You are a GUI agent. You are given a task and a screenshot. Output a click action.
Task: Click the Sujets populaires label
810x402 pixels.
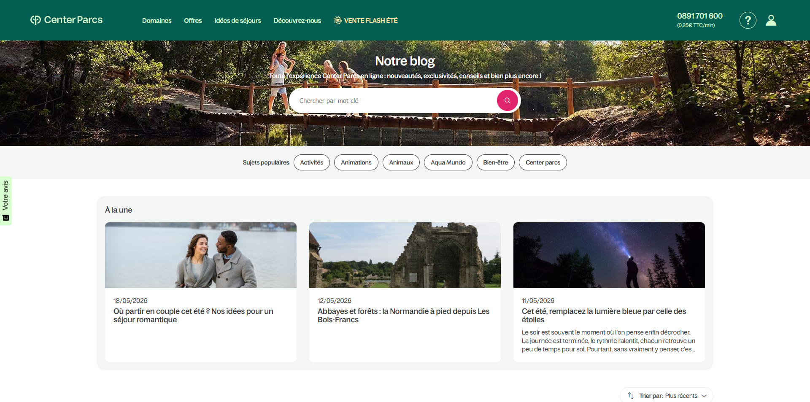266,162
